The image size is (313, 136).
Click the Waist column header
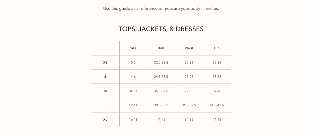189,48
